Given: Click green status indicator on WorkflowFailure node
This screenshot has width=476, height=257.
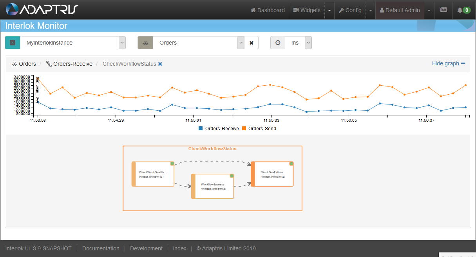Looking at the screenshot, I should tap(291, 164).
